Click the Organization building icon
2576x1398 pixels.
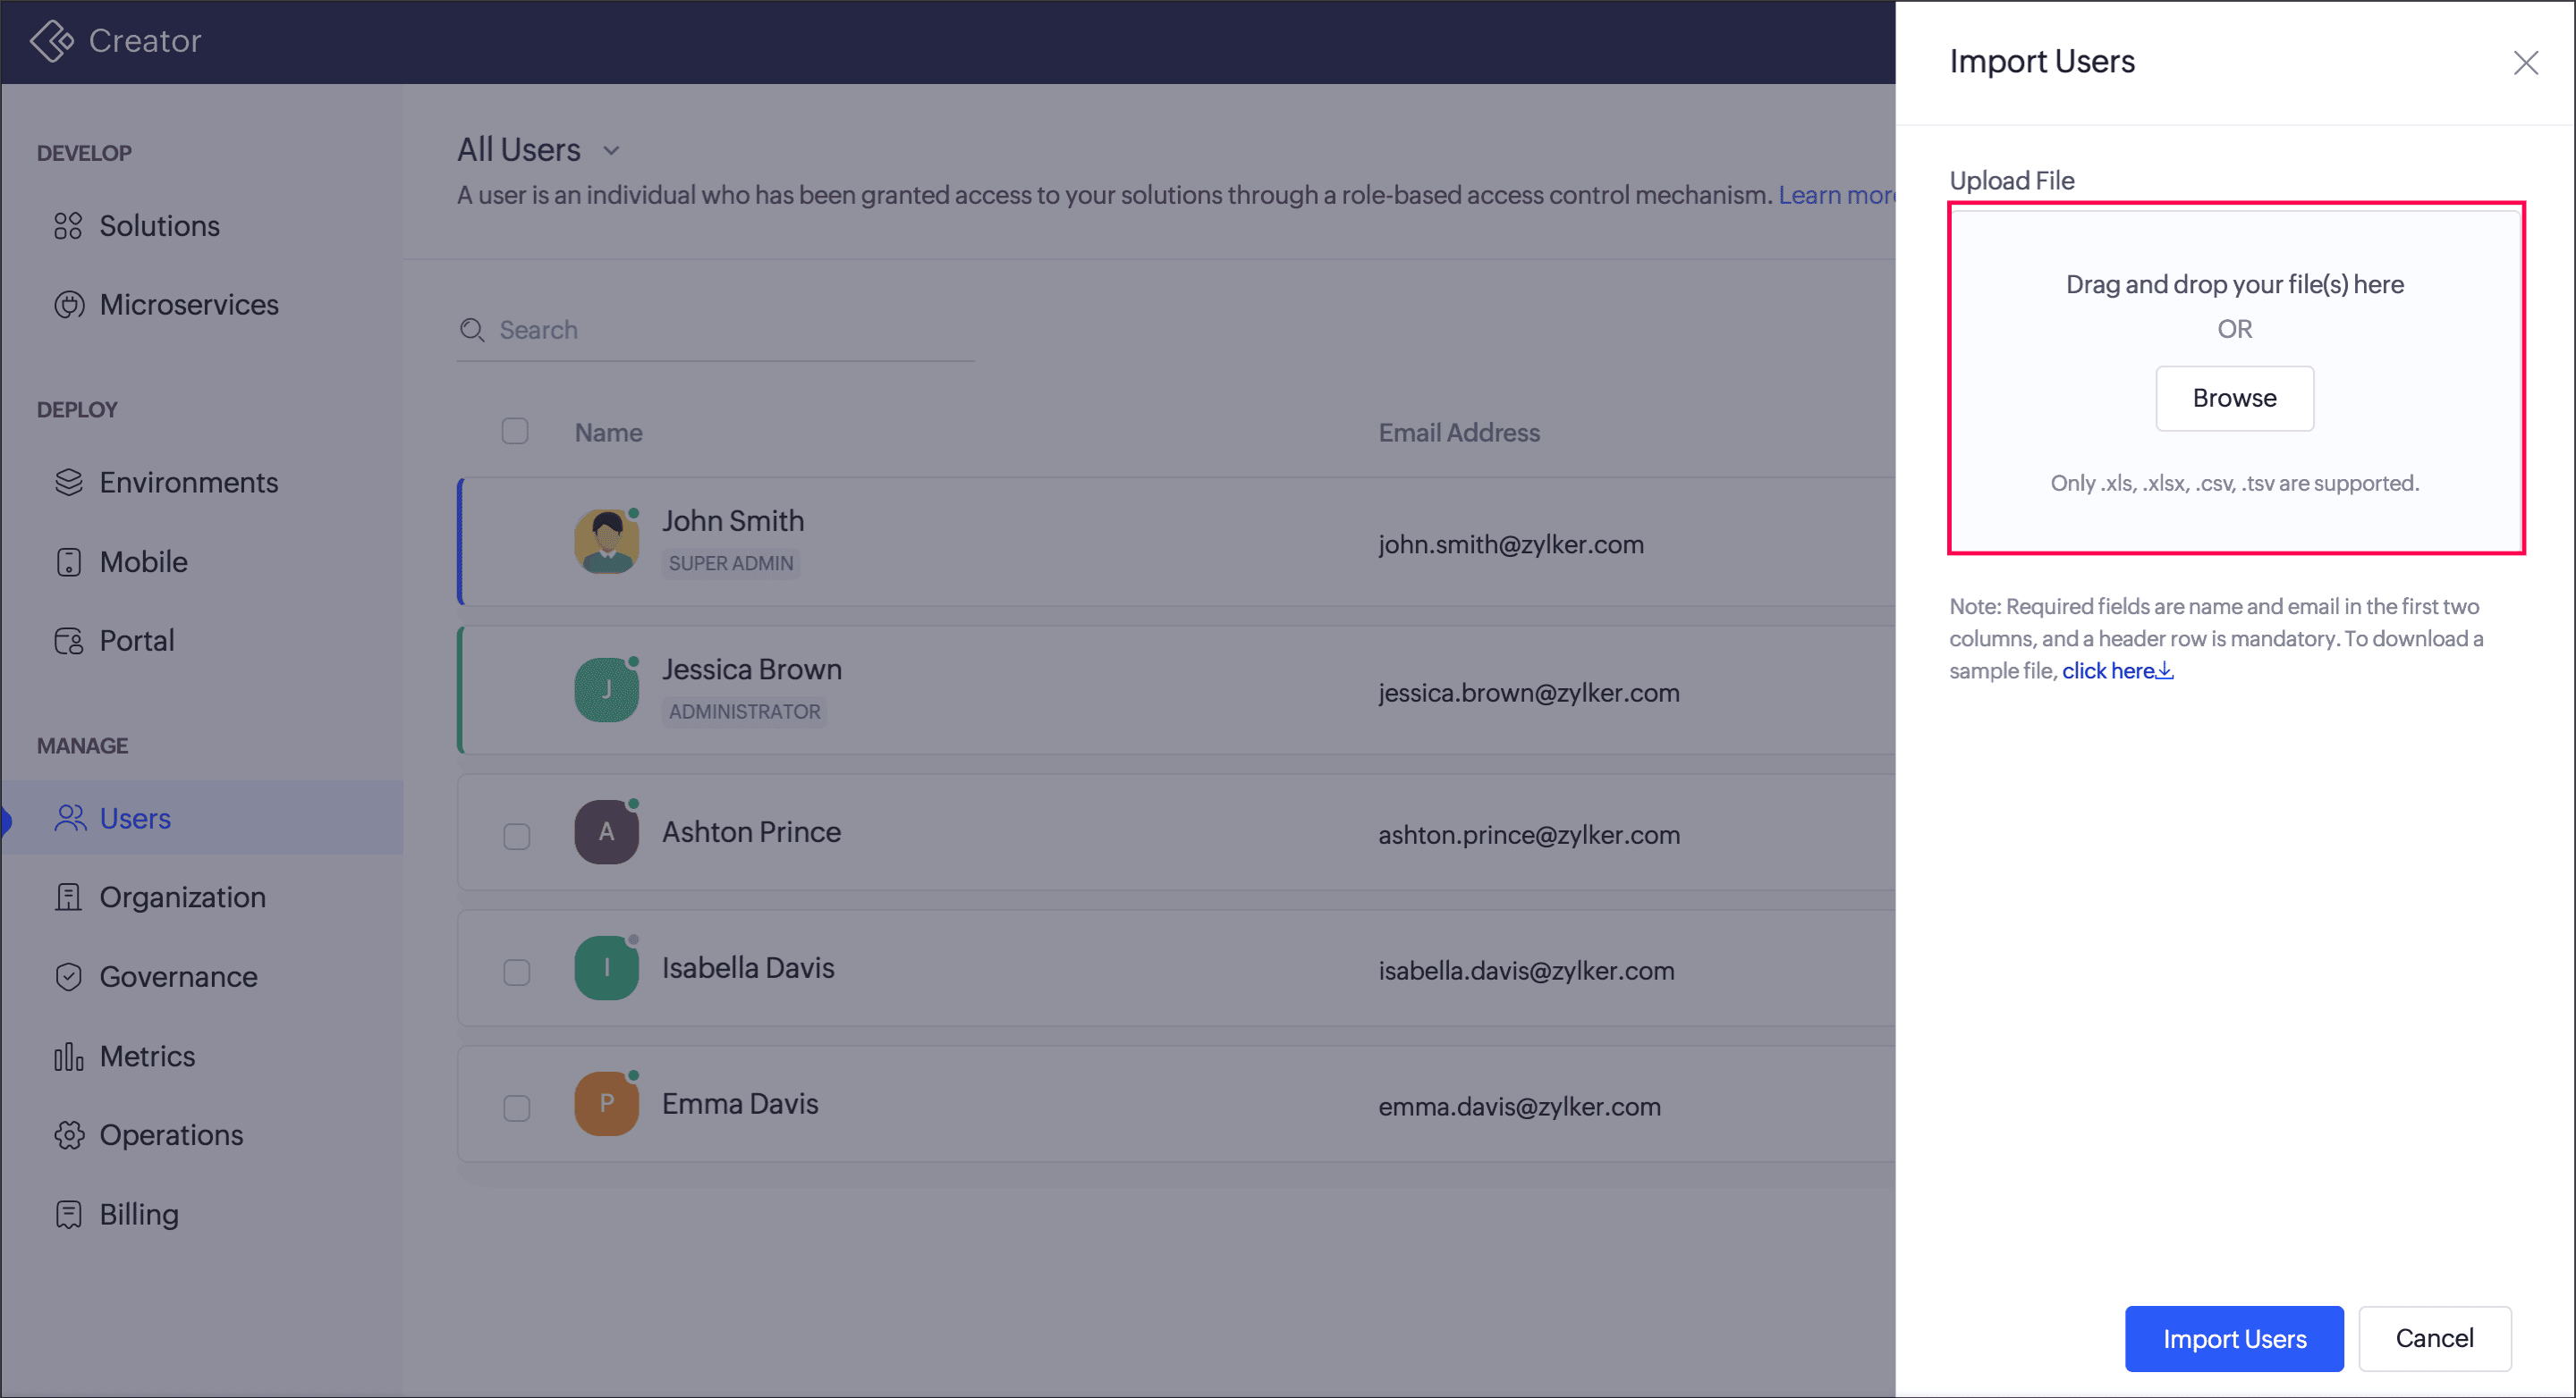click(68, 897)
